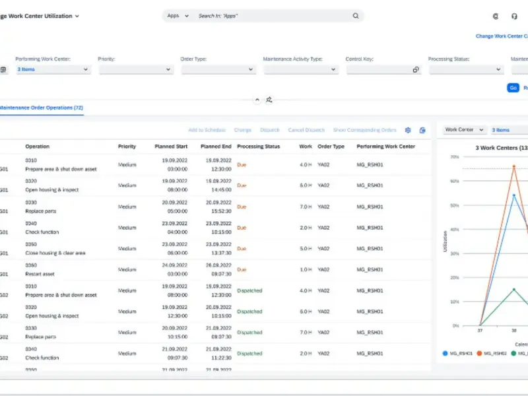Select the Maintenance Order Operations tab

[41, 108]
